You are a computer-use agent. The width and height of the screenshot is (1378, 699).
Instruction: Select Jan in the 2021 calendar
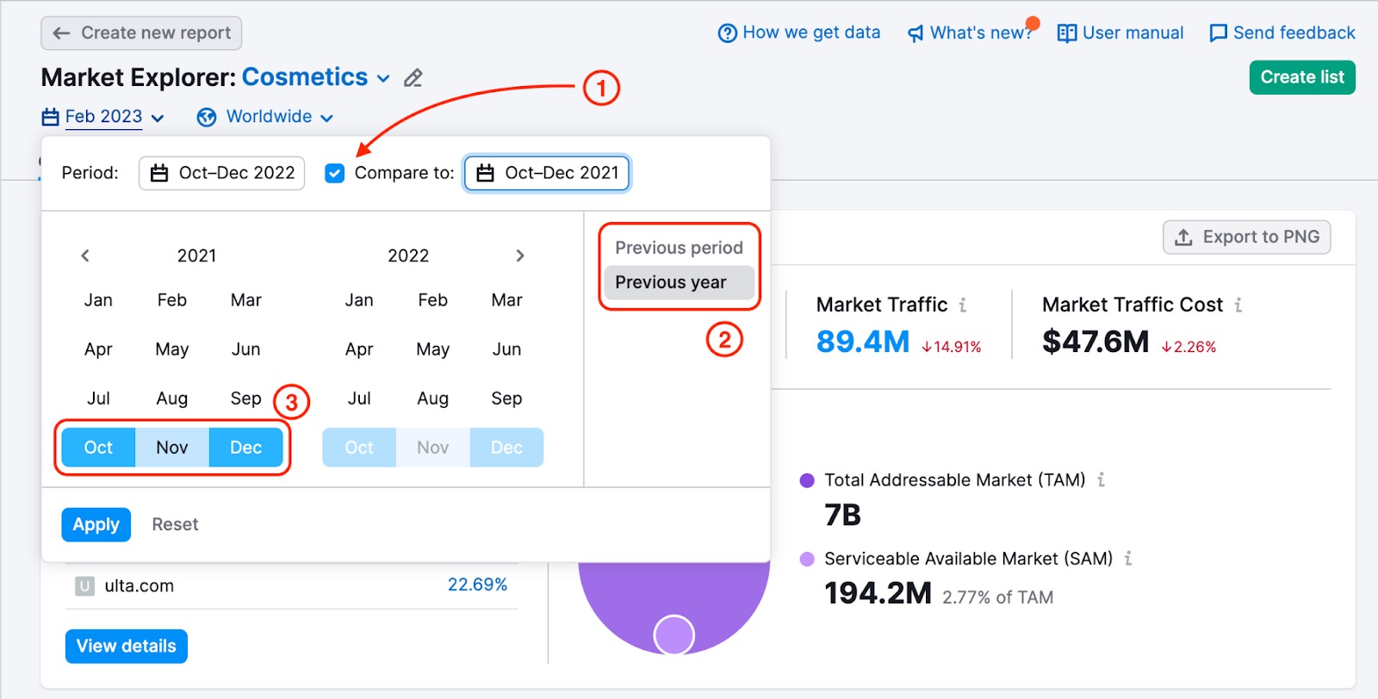98,300
